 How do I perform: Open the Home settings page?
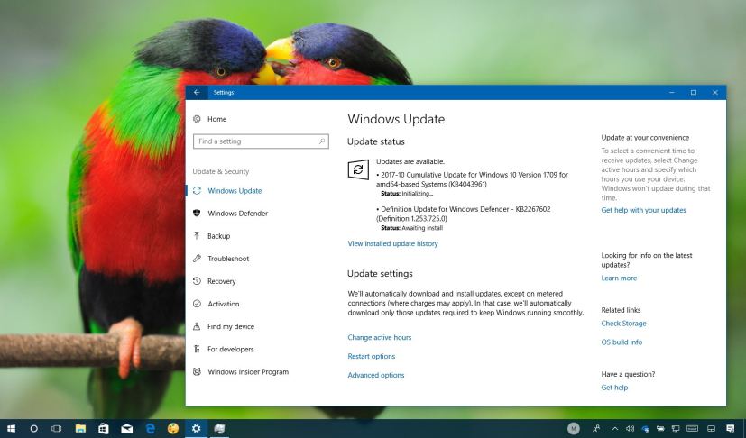coord(216,119)
